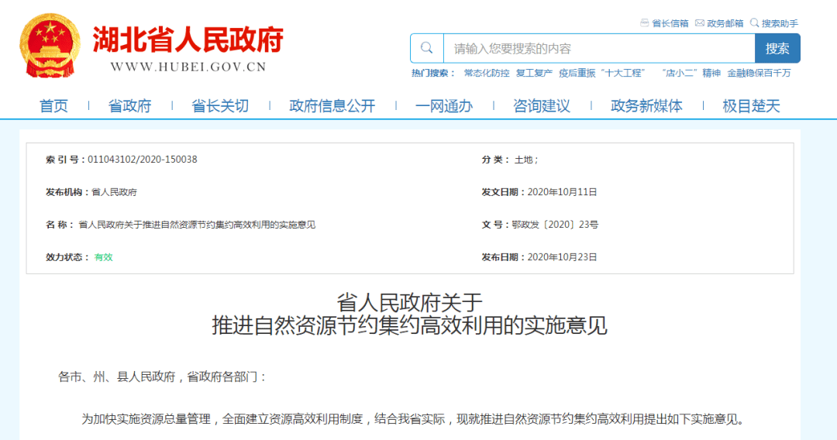This screenshot has width=837, height=440.
Task: Click the 金融稳保百千万 link
Action: [759, 73]
